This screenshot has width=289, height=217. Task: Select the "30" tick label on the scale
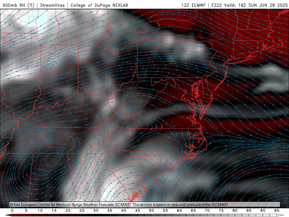click(x=96, y=210)
